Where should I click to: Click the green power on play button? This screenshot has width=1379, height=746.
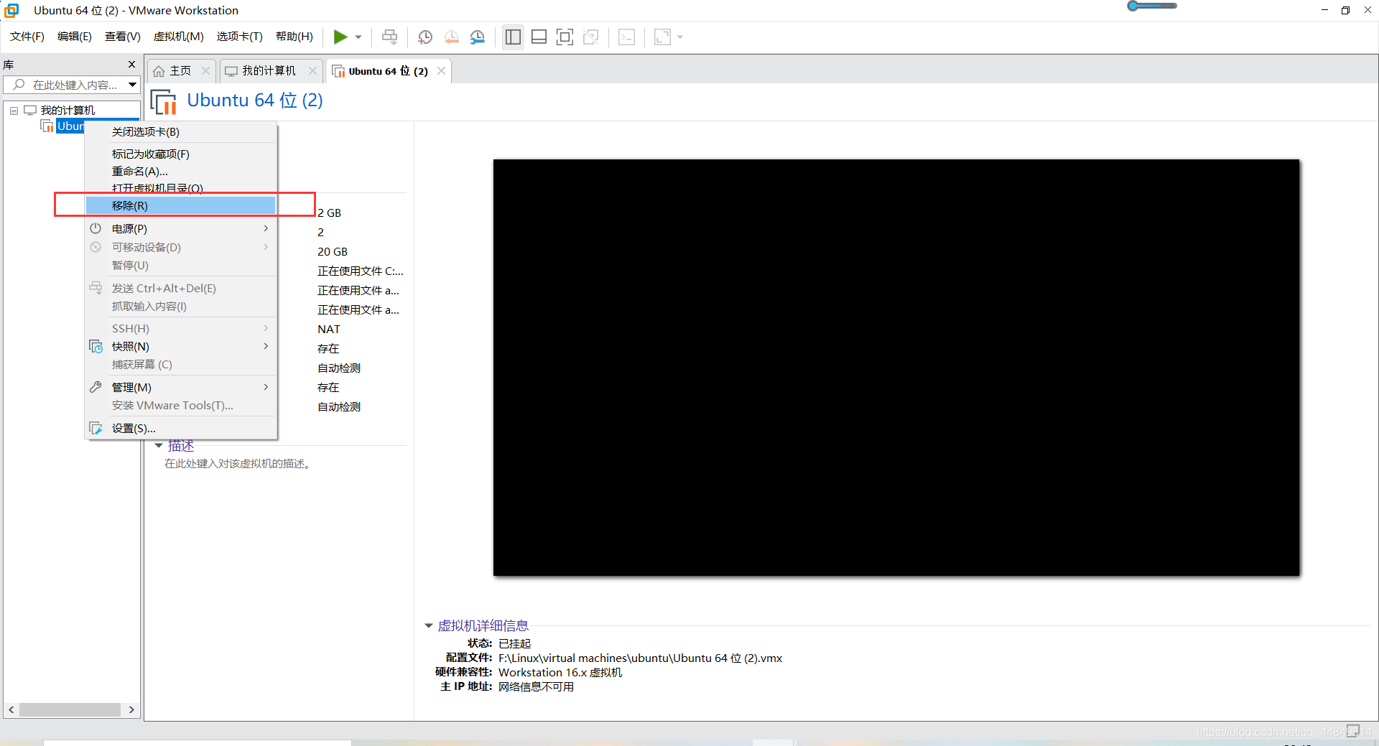[340, 37]
